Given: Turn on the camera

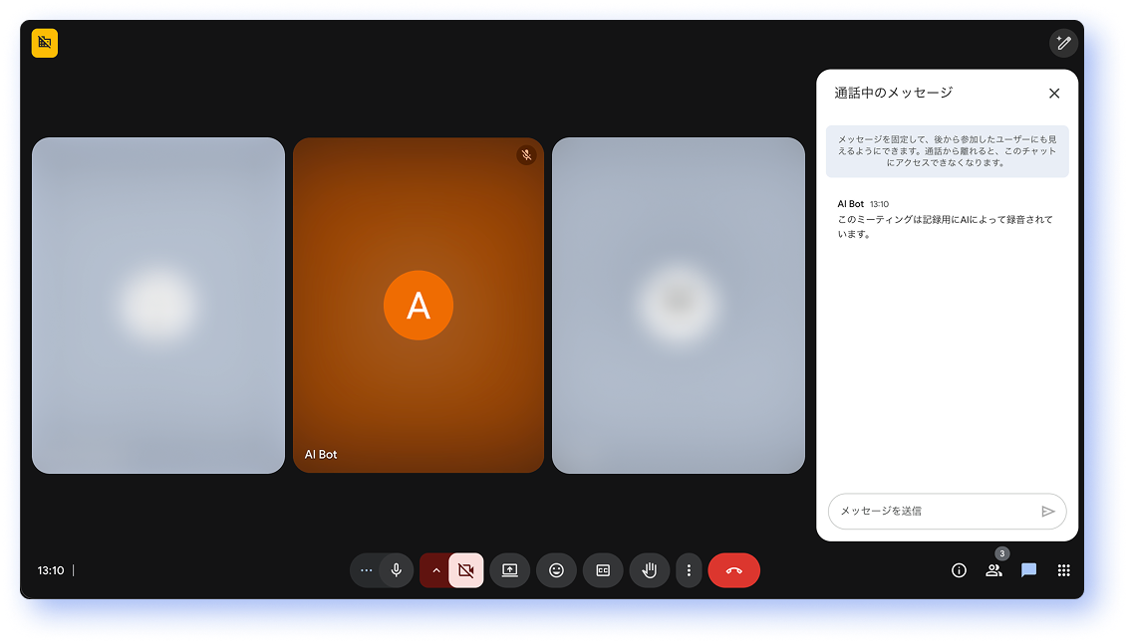Looking at the screenshot, I should click(x=465, y=570).
